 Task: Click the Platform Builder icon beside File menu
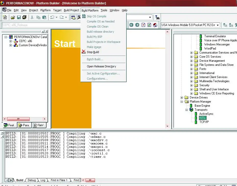click(x=4, y=10)
